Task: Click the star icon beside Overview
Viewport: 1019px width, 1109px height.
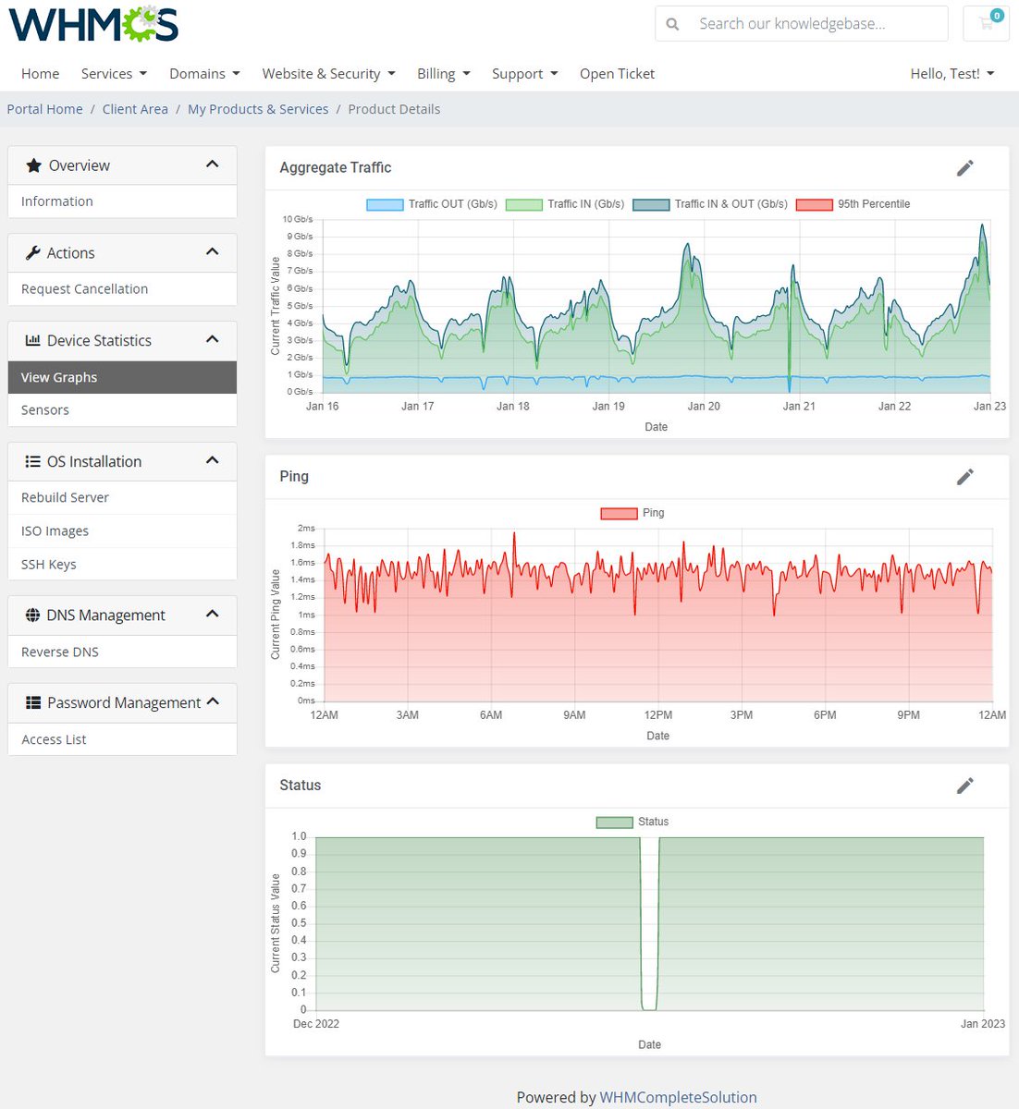Action: (x=34, y=165)
